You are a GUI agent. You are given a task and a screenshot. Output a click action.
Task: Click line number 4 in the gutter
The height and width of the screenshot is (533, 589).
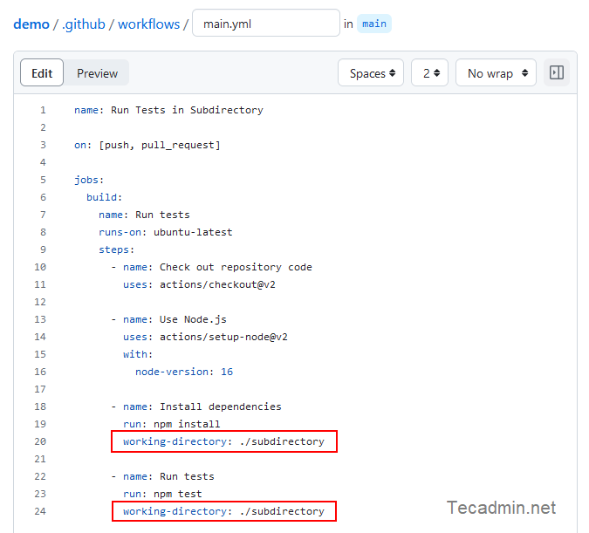[x=44, y=162]
